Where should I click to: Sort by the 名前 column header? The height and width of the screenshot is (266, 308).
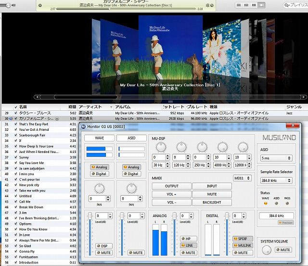click(x=23, y=107)
